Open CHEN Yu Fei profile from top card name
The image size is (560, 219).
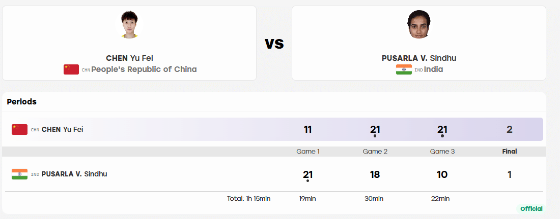coord(129,58)
